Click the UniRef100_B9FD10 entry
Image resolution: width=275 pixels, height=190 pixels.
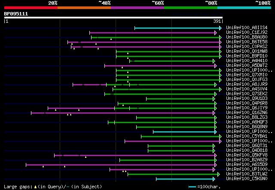[247, 56]
